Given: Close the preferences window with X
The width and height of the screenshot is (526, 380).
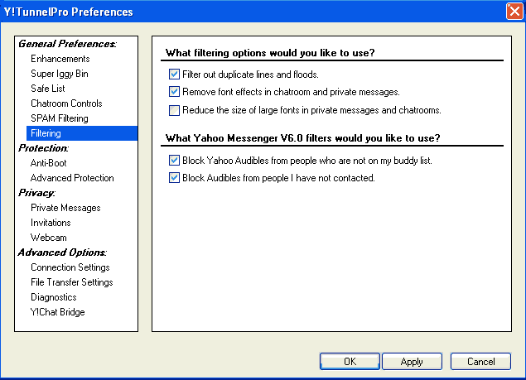Looking at the screenshot, I should tap(514, 12).
